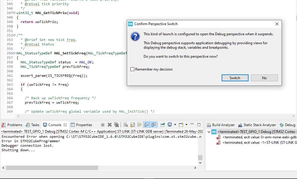297x179 pixels.
Task: Maximize the Console panel
Action: click(x=199, y=125)
